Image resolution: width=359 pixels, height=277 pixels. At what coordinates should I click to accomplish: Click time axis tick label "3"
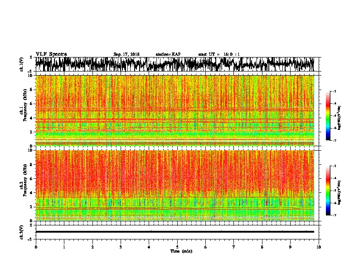tap(121, 247)
